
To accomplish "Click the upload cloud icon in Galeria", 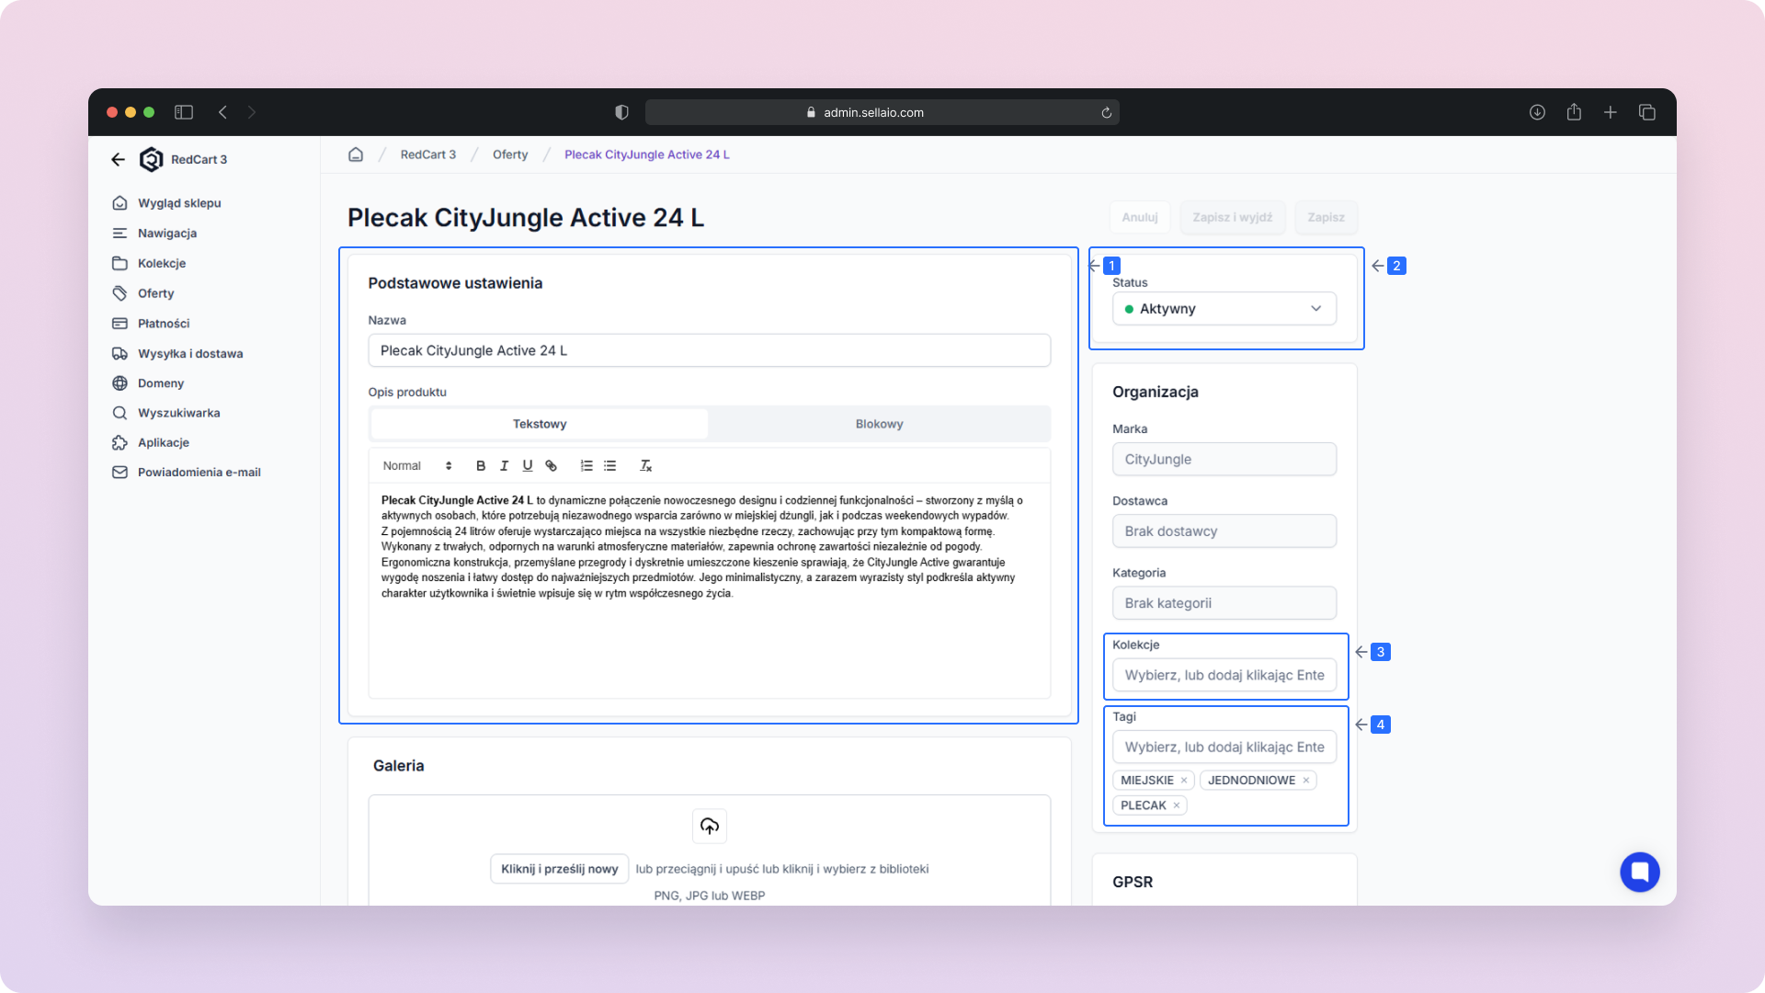I will click(709, 826).
